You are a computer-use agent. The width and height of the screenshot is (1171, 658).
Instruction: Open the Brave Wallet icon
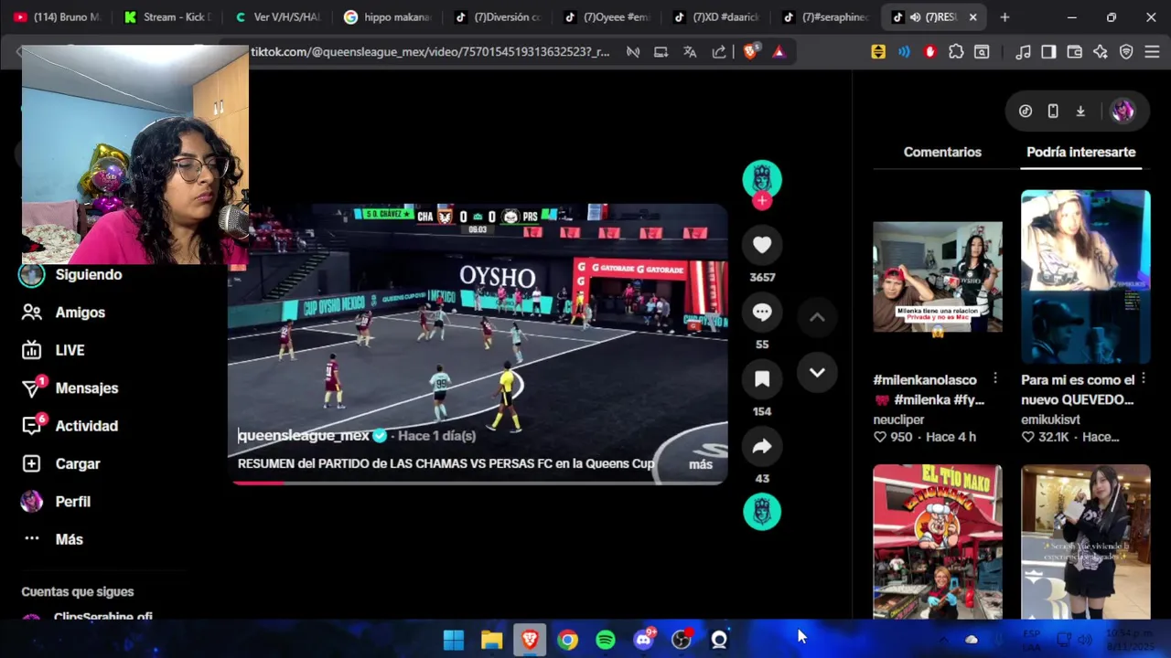(1075, 52)
